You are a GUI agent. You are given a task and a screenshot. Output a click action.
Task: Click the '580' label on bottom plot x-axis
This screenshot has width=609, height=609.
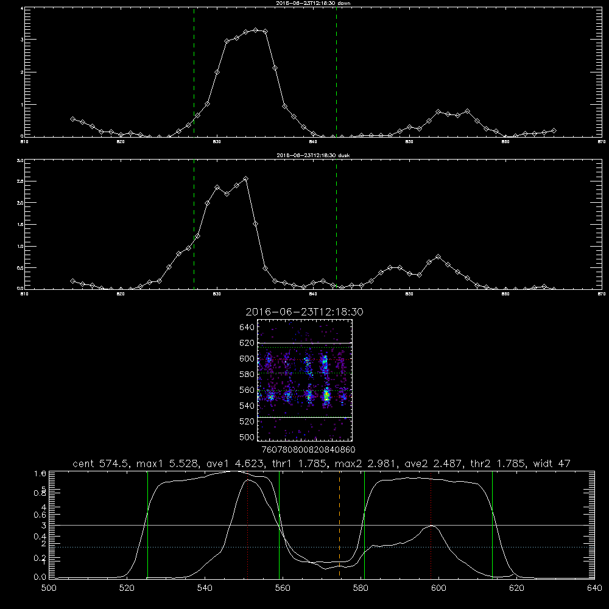[x=361, y=588]
